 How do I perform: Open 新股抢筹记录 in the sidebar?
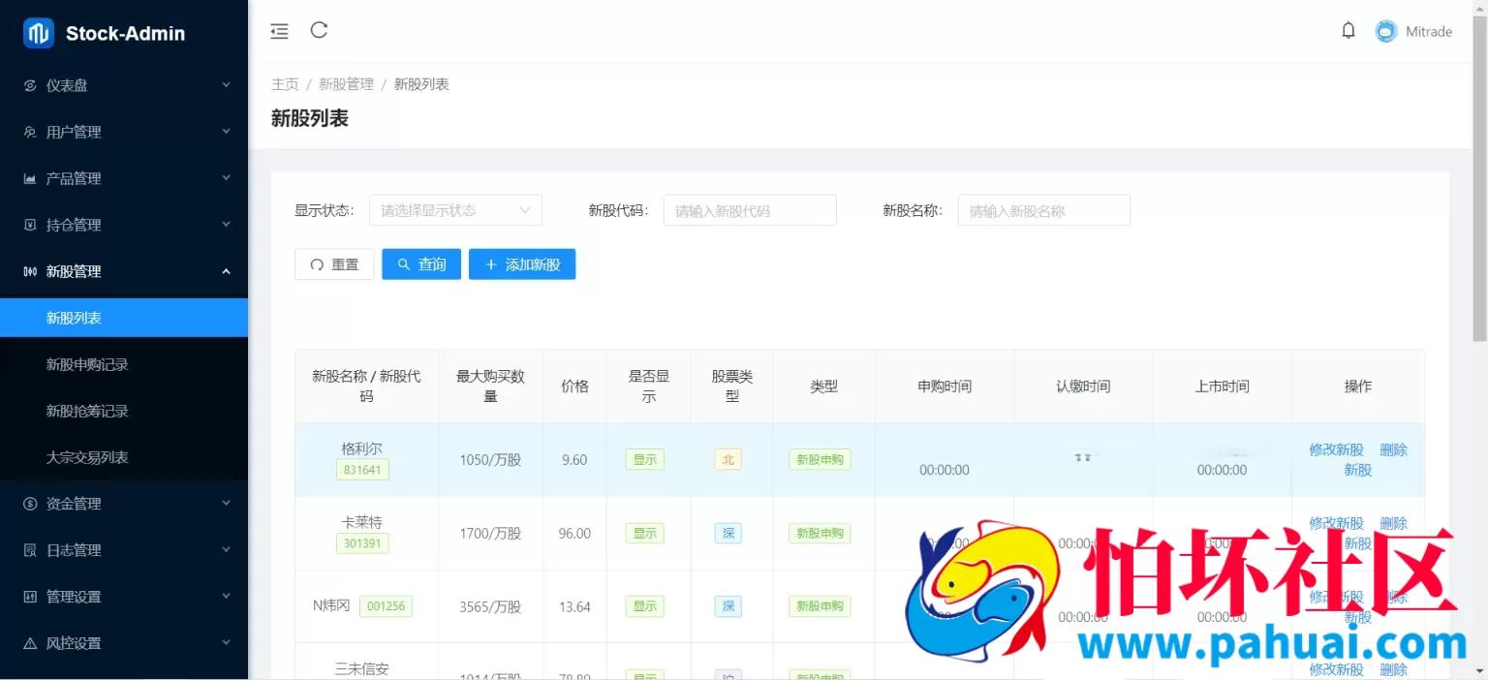[124, 411]
